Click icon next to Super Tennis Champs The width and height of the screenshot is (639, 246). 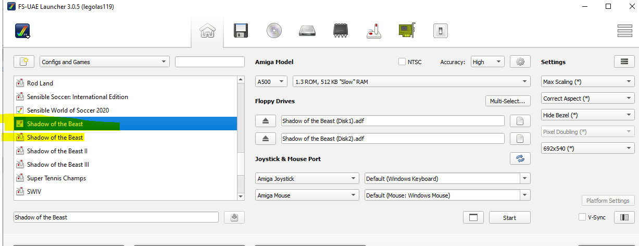tap(20, 178)
